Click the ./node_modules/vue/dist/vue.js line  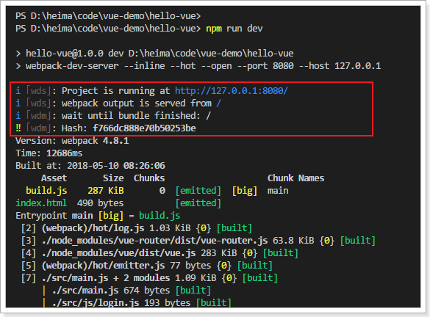(160, 253)
